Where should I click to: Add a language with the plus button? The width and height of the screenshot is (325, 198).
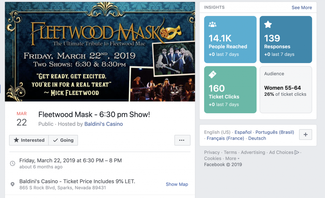tap(306, 135)
